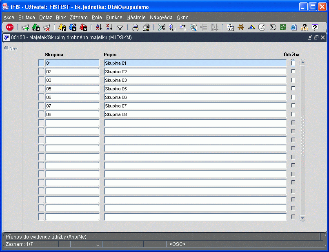Open the Funkce menu
This screenshot has width=329, height=252.
tap(114, 18)
